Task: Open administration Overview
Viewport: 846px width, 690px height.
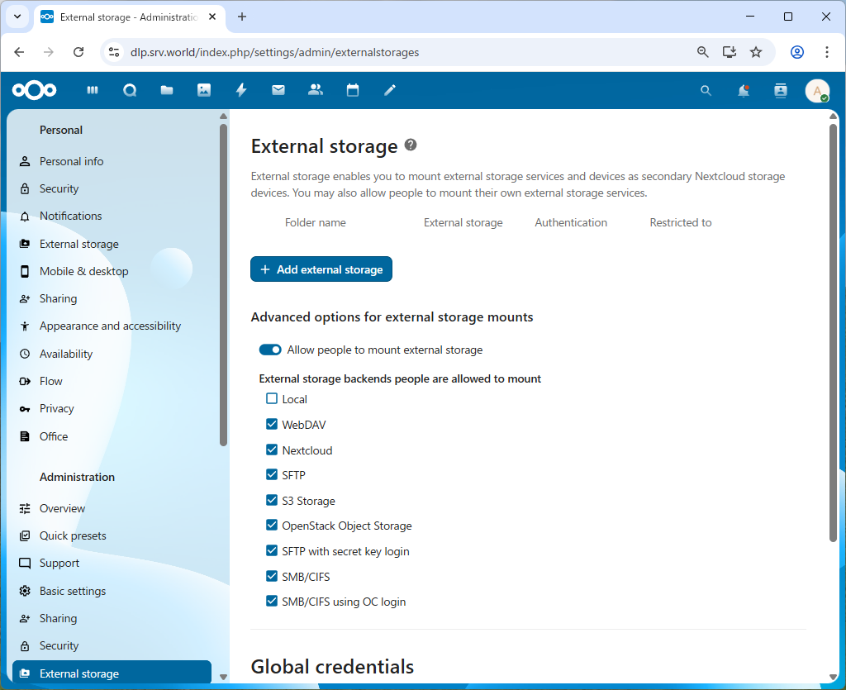Action: click(x=112, y=508)
